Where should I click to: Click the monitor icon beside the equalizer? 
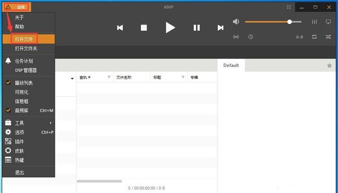tap(328, 22)
